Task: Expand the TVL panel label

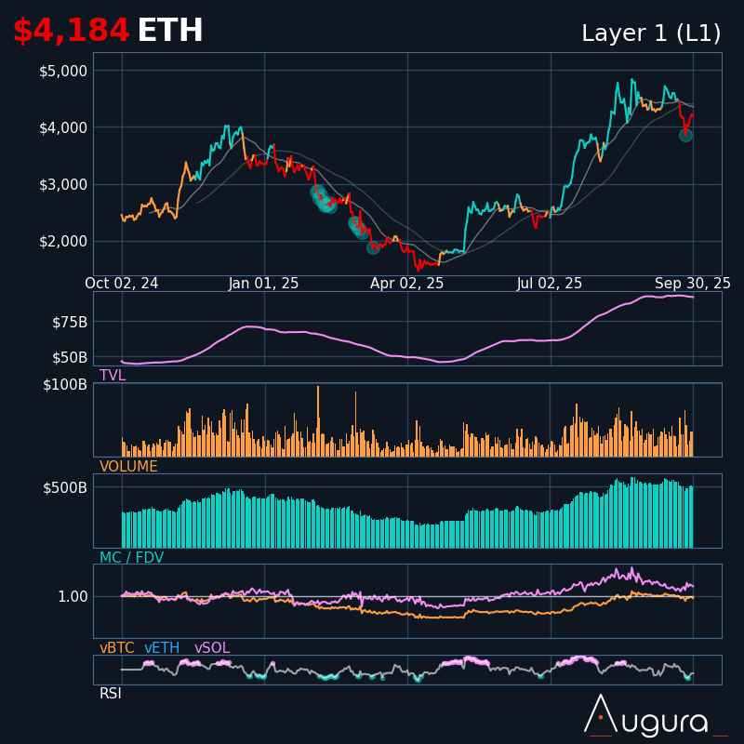Action: coord(113,376)
